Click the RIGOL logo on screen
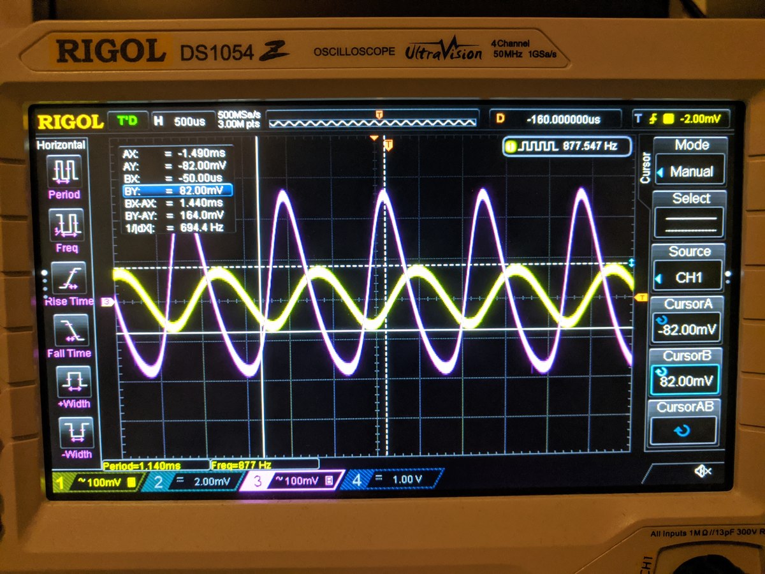 [70, 121]
